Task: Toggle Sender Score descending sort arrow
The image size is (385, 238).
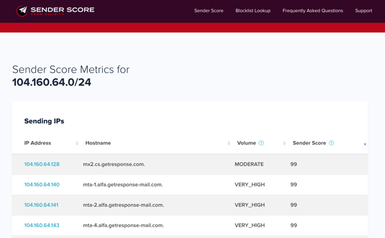Action: (365, 144)
